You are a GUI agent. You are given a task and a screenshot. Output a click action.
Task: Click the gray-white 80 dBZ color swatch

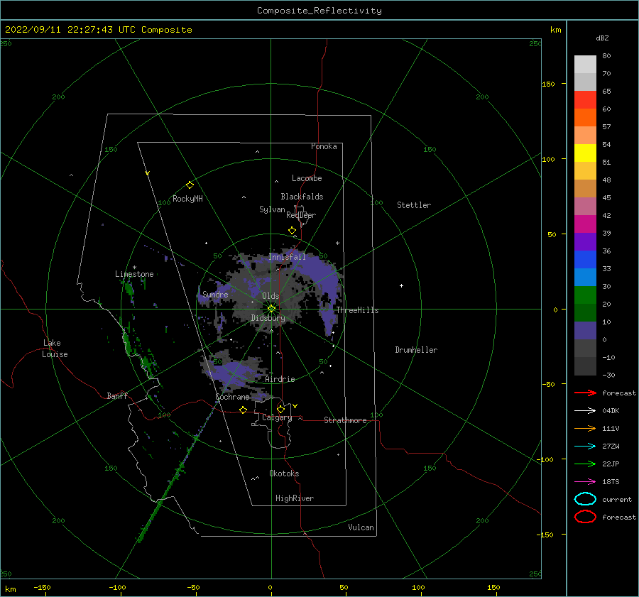pos(585,65)
